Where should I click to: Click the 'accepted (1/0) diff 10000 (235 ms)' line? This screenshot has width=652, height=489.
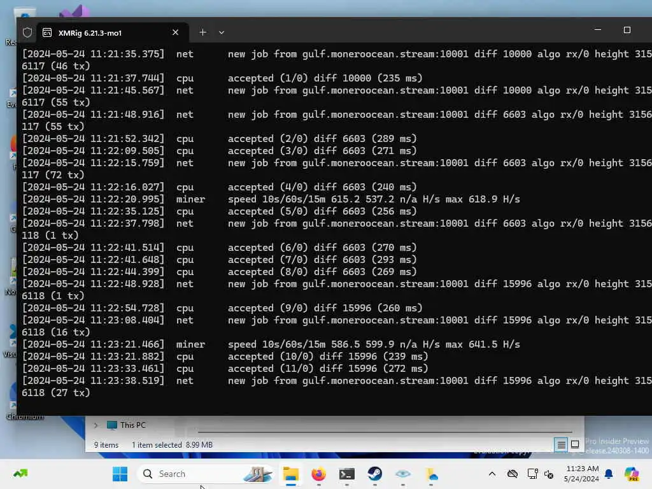click(325, 78)
